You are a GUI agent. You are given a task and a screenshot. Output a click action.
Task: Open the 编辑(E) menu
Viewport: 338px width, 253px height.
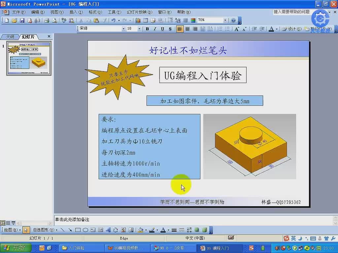click(x=38, y=12)
